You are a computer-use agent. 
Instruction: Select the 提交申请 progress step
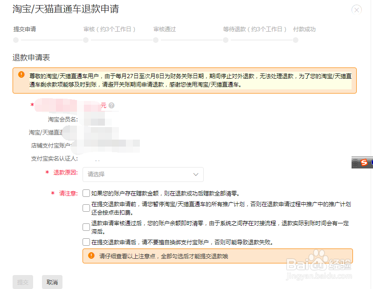[x=25, y=29]
